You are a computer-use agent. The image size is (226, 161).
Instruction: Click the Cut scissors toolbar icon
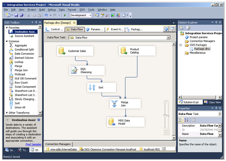pos(28,15)
